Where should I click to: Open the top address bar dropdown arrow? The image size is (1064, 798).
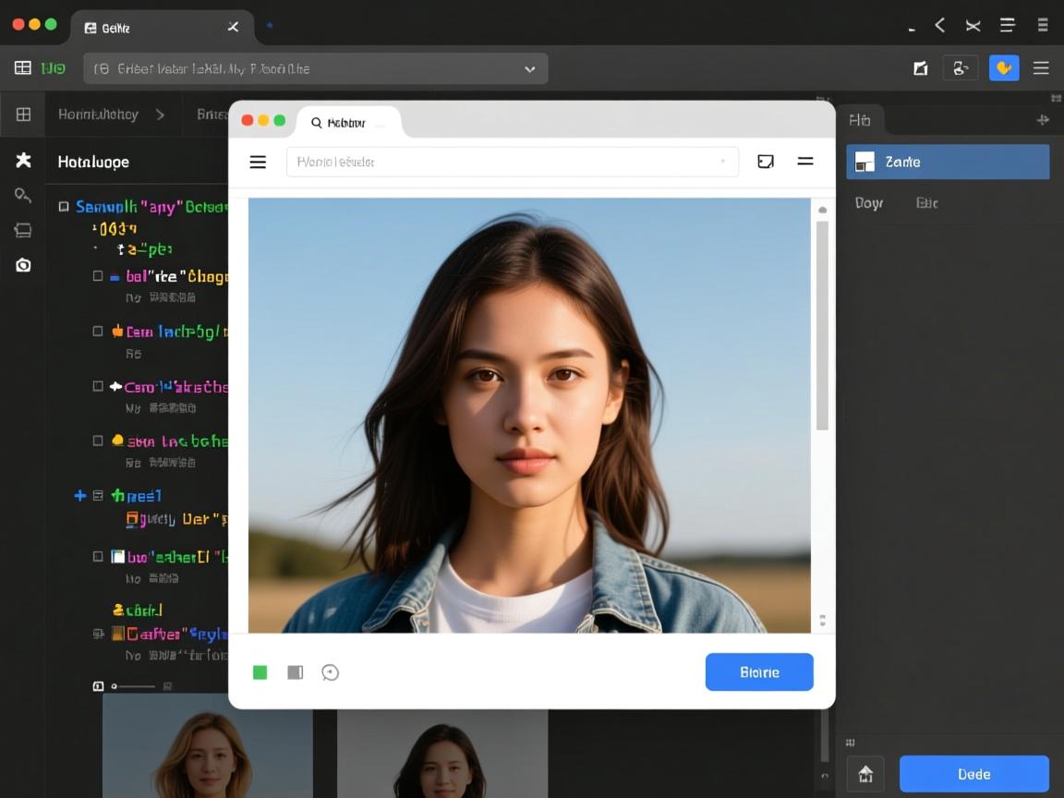coord(530,68)
